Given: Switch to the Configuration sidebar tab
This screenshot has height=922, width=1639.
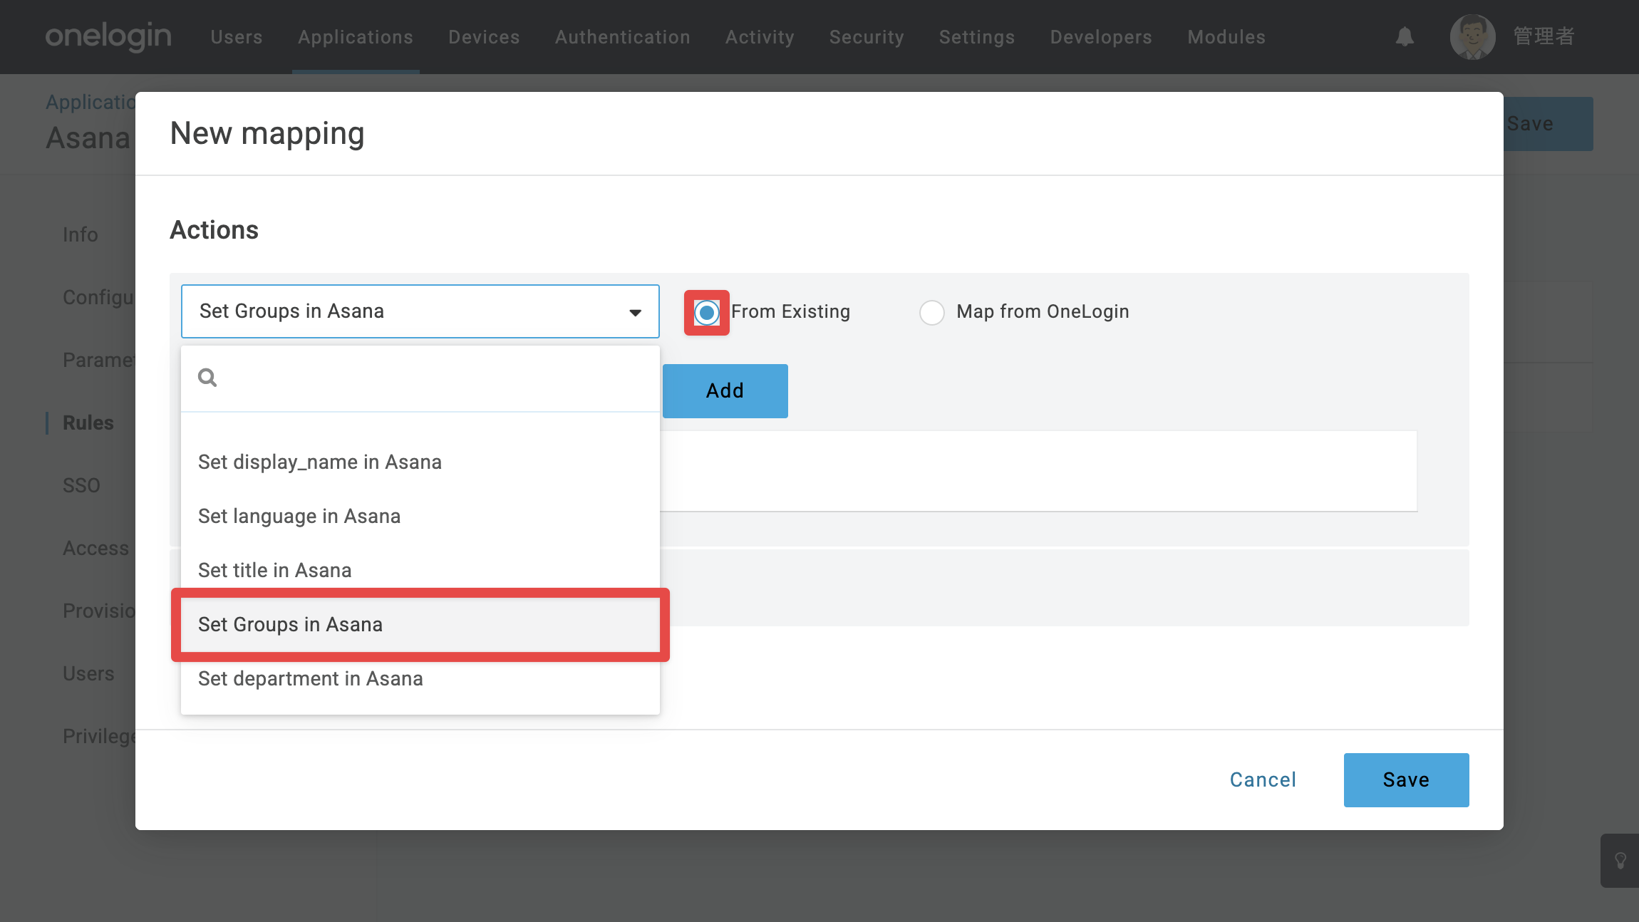Looking at the screenshot, I should pyautogui.click(x=99, y=297).
